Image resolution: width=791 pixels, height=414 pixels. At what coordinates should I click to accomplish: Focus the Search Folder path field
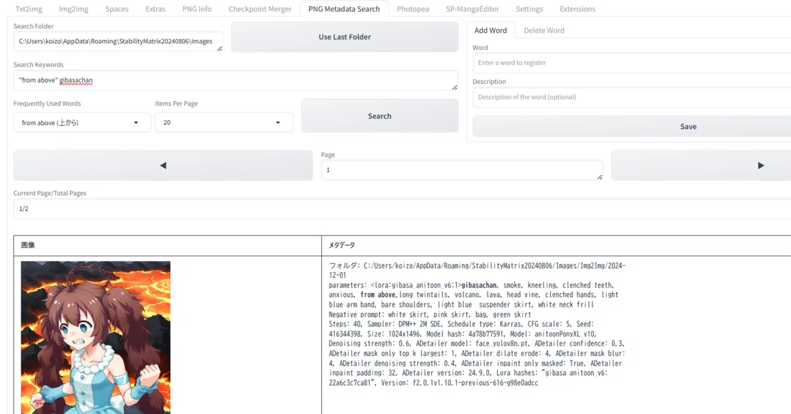point(118,41)
